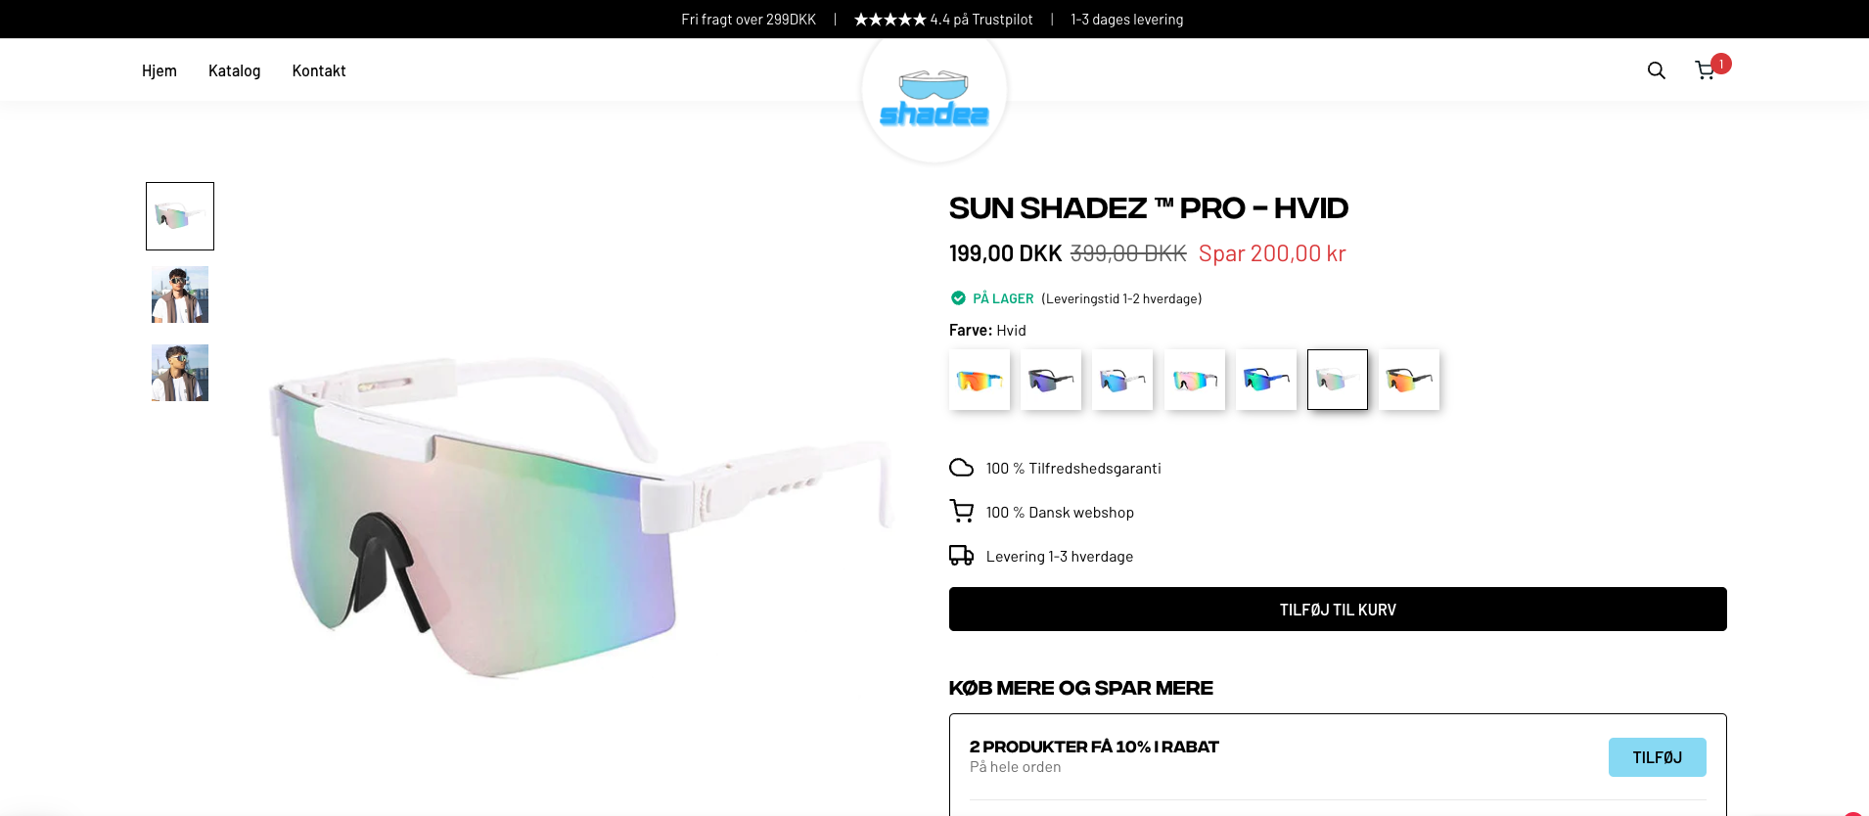Screen dimensions: 1869x816
Task: Click the green in-stock checkmark icon
Action: click(x=958, y=298)
